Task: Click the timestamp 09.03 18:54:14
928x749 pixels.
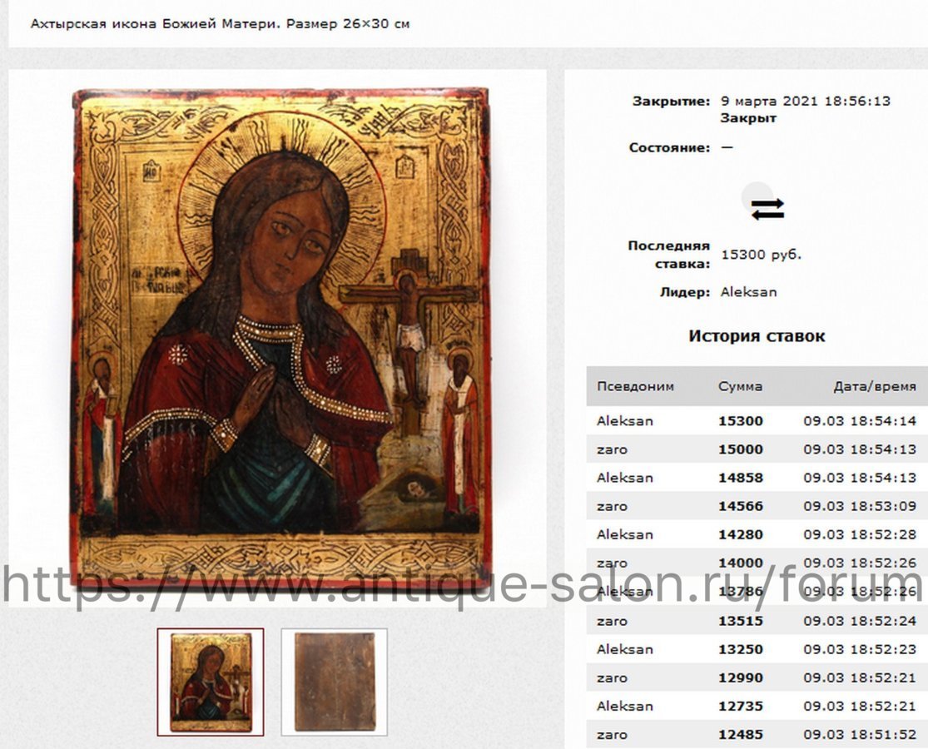Action: point(860,421)
